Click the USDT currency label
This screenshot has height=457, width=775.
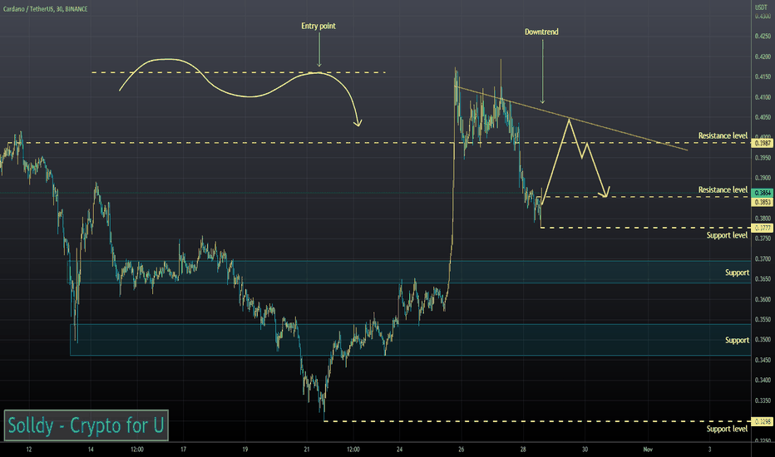[x=761, y=7]
